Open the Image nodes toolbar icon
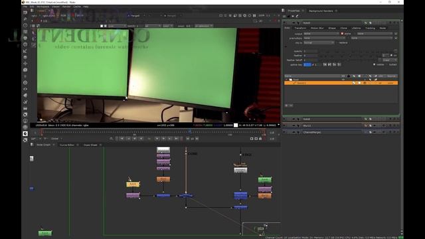This screenshot has height=239, width=425. point(25,13)
